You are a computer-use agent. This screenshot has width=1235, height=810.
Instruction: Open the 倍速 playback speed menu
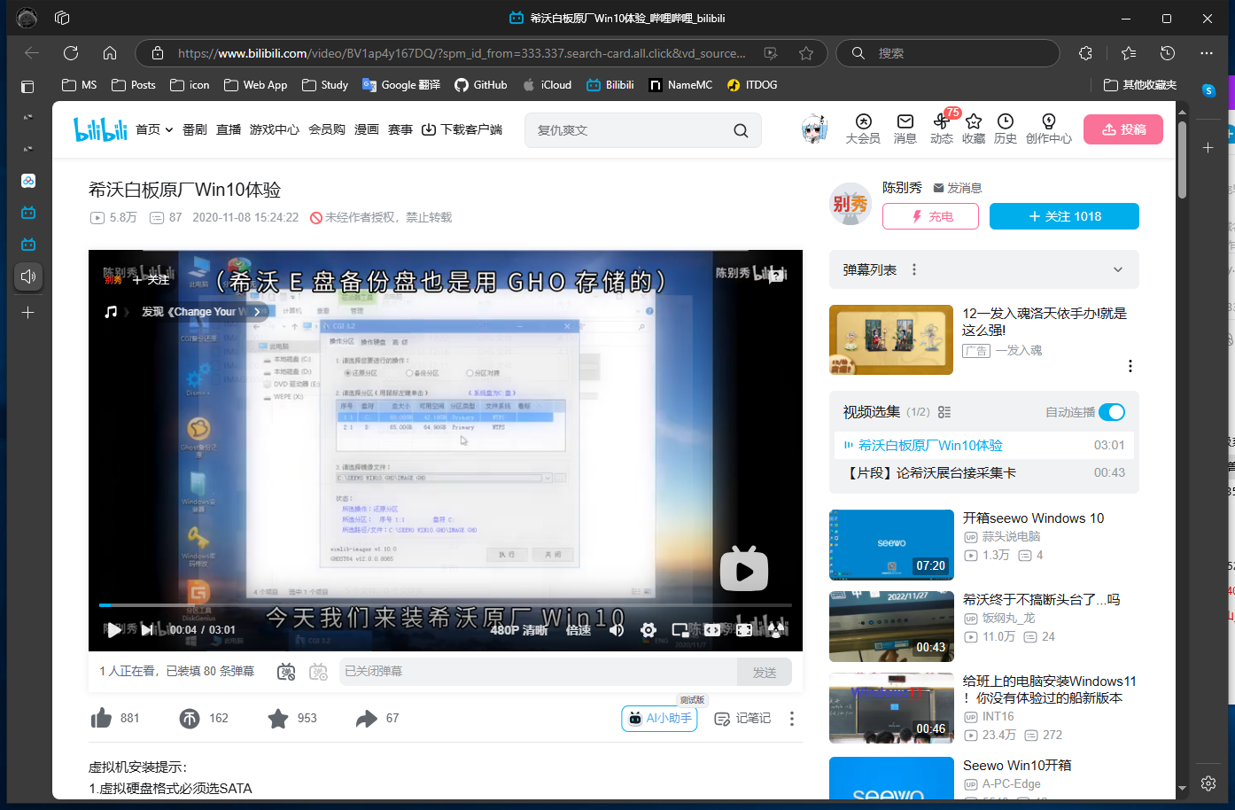(579, 630)
